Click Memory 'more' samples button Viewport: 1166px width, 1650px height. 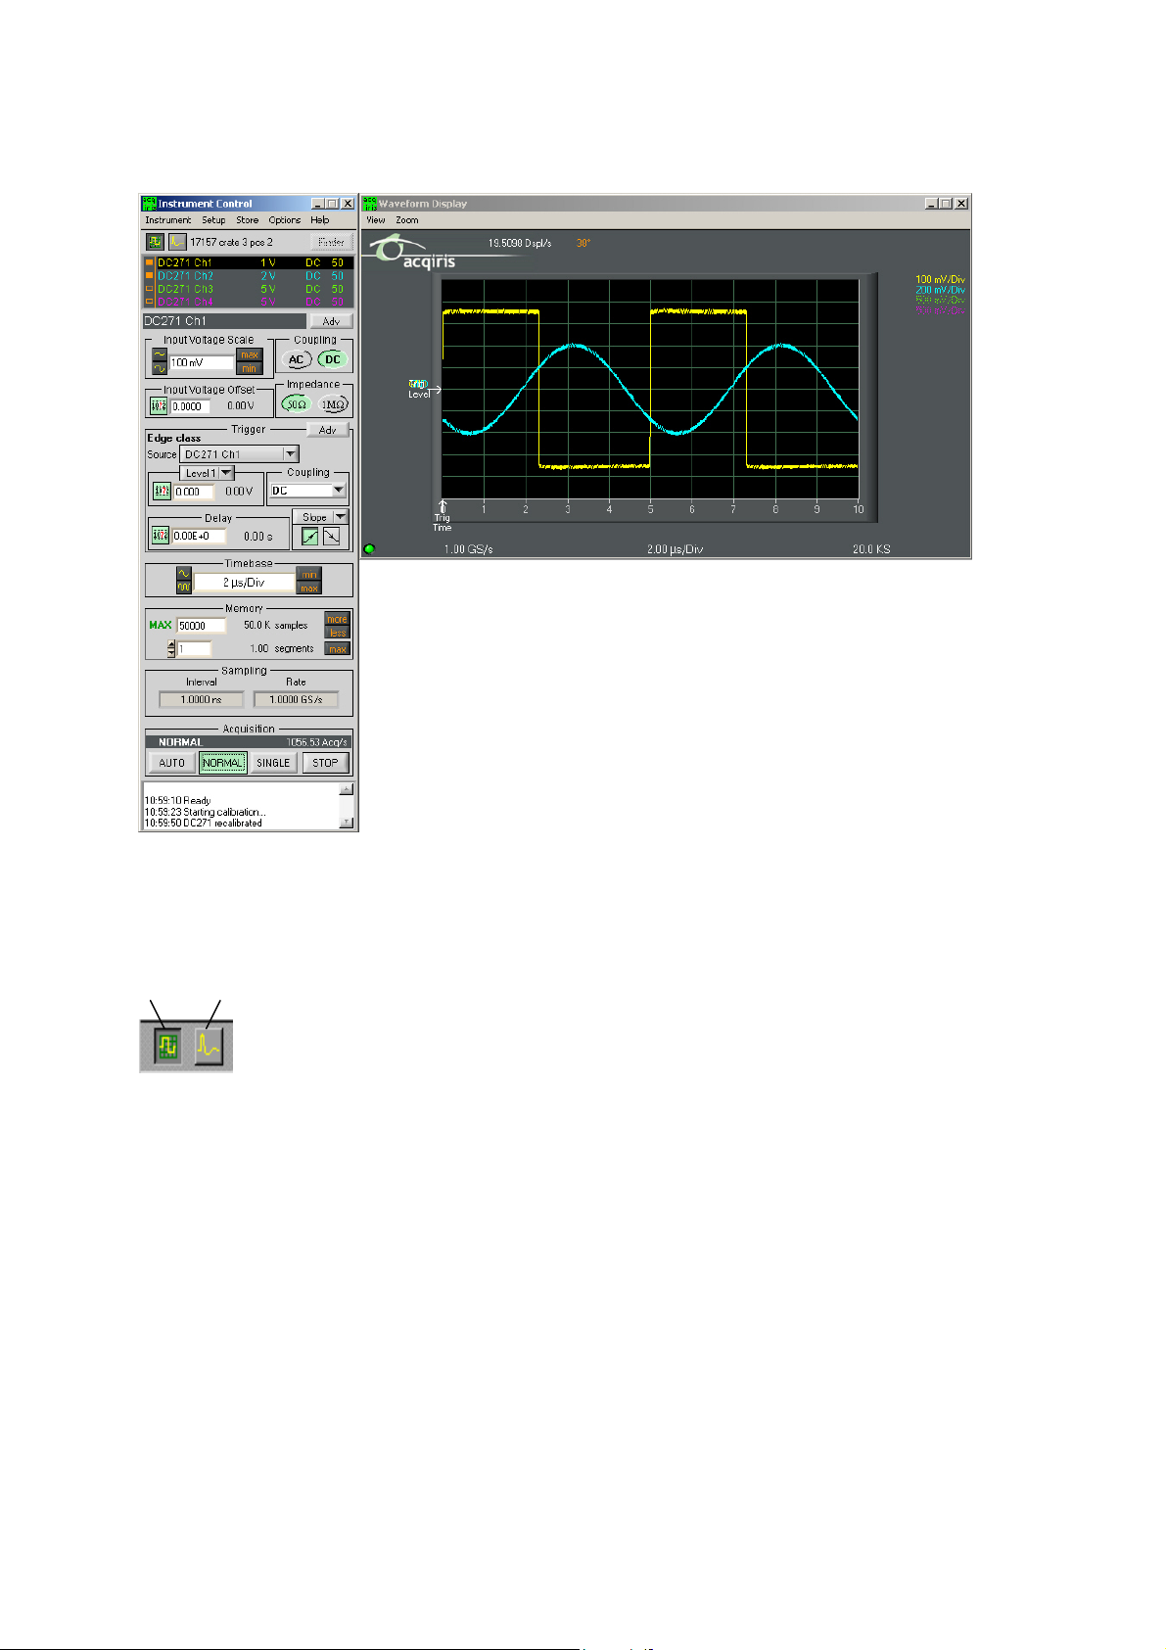(x=337, y=619)
